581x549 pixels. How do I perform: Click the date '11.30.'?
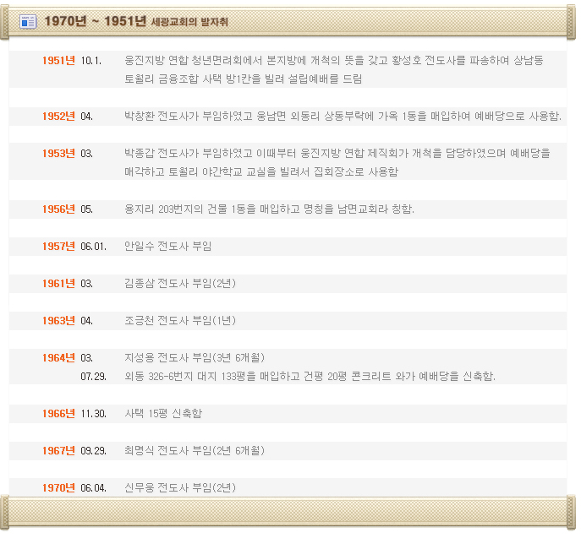coord(93,414)
